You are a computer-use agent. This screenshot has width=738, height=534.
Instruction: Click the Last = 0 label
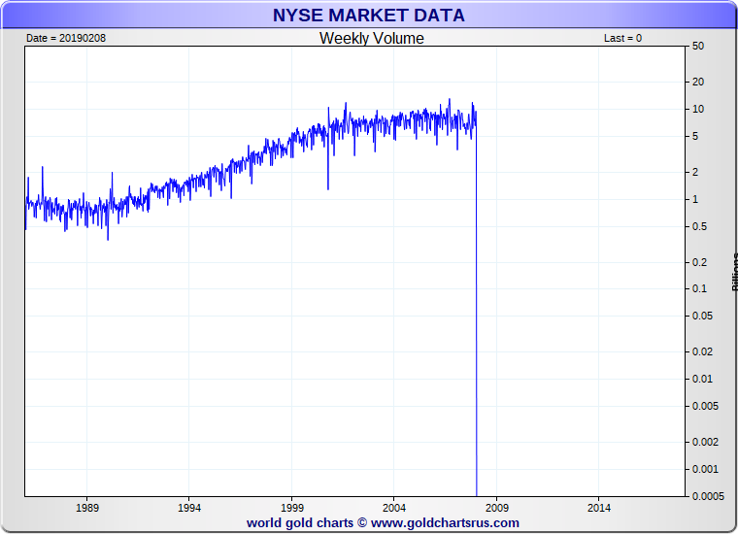(x=622, y=38)
